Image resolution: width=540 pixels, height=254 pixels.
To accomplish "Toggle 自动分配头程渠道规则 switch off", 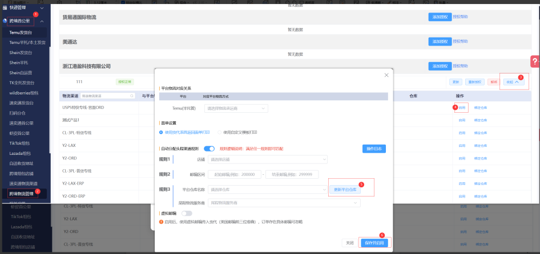I will [x=209, y=149].
